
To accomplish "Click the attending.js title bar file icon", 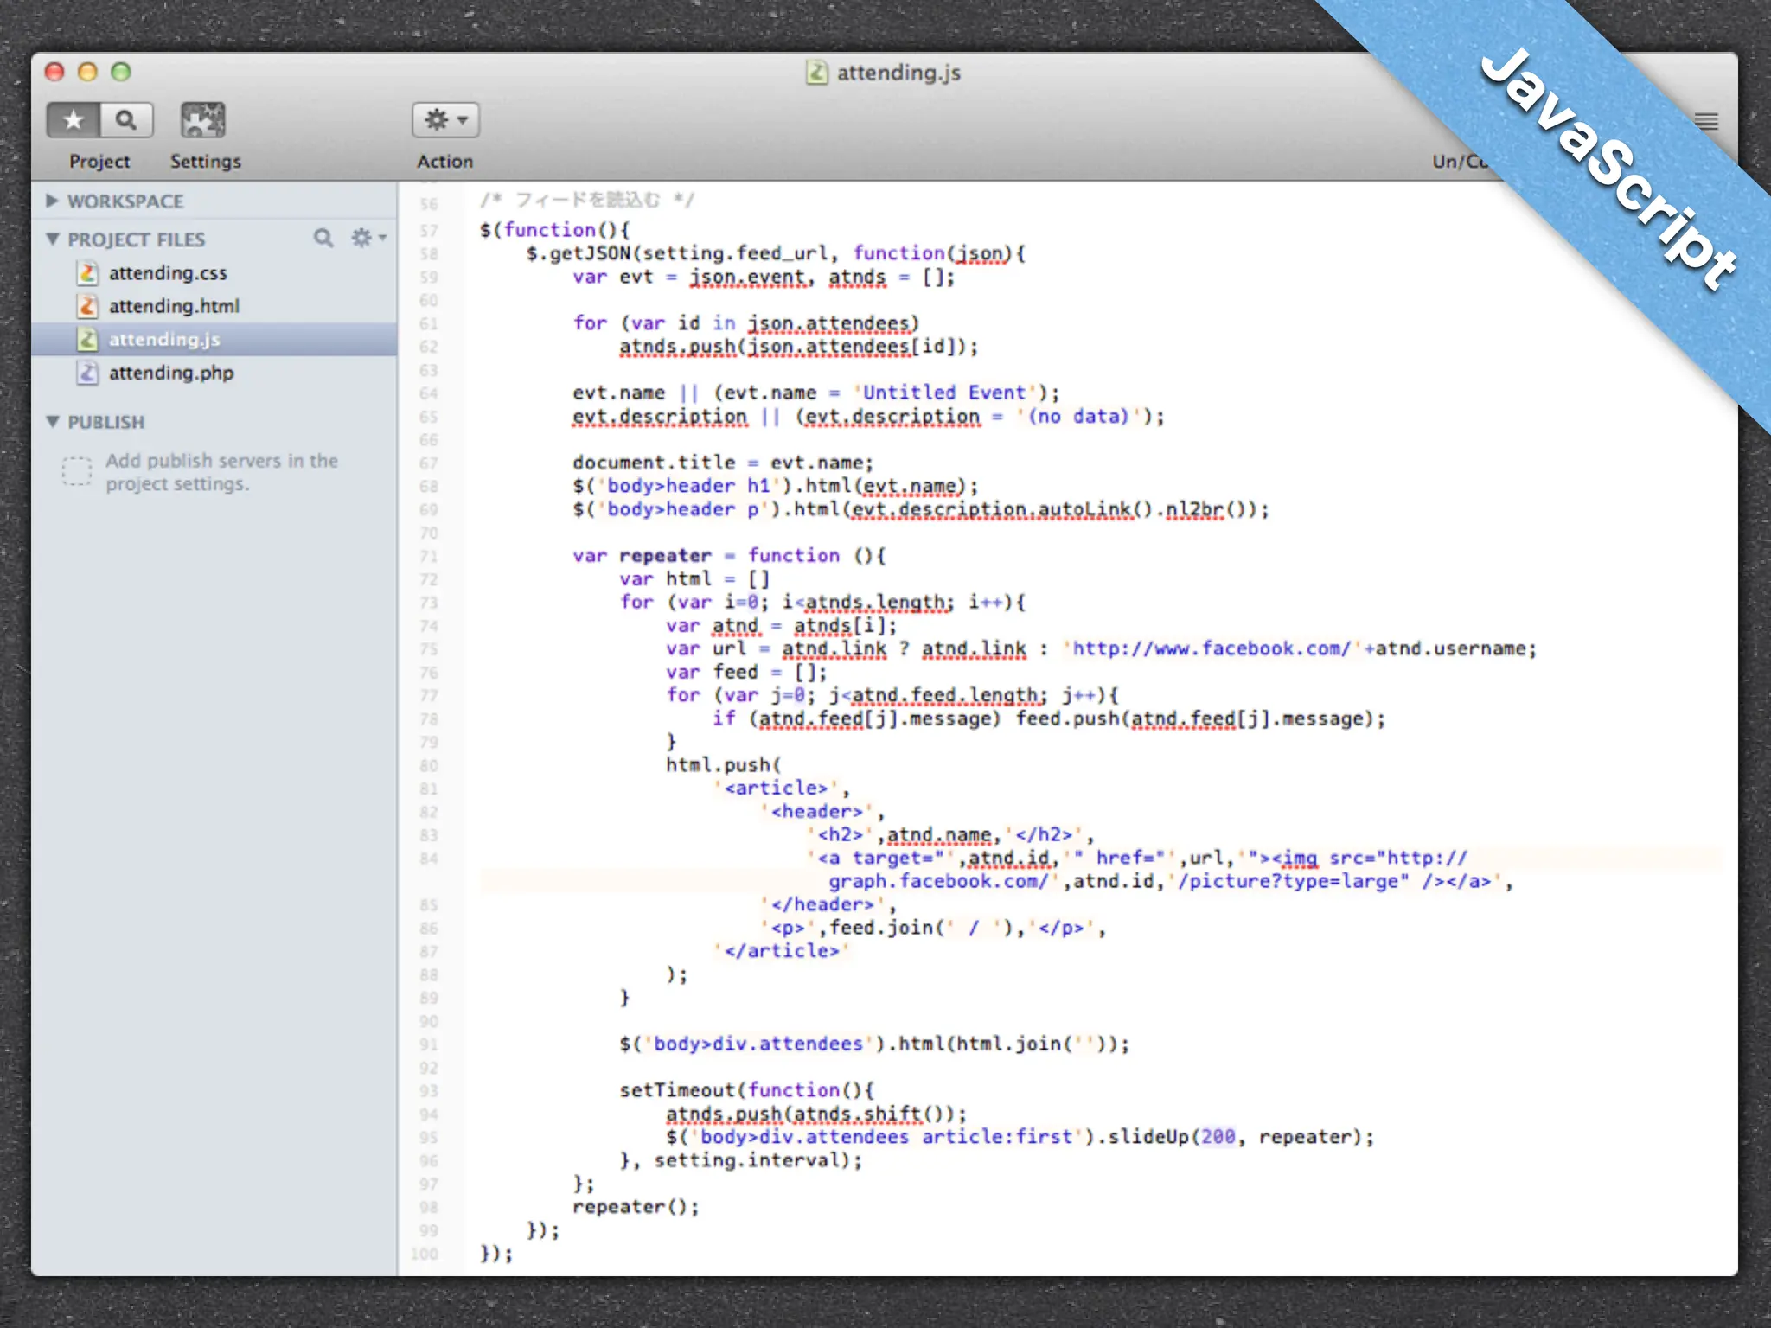I will pyautogui.click(x=816, y=73).
